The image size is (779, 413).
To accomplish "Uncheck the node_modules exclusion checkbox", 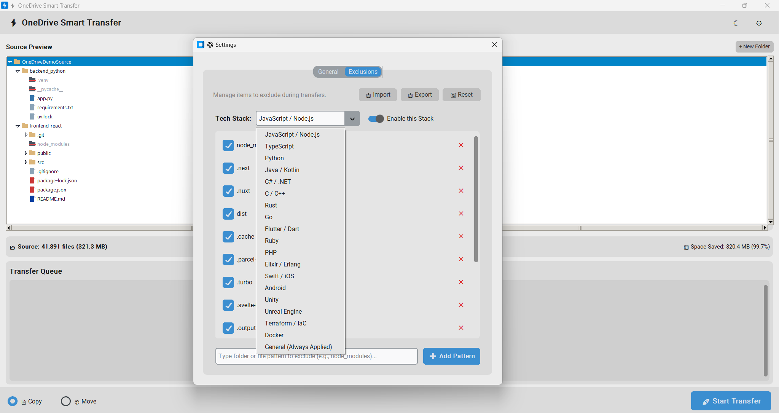I will pos(228,145).
